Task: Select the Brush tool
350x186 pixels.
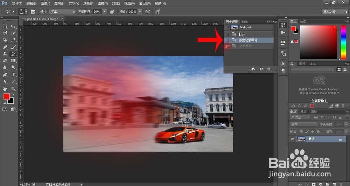Action: tap(13, 47)
